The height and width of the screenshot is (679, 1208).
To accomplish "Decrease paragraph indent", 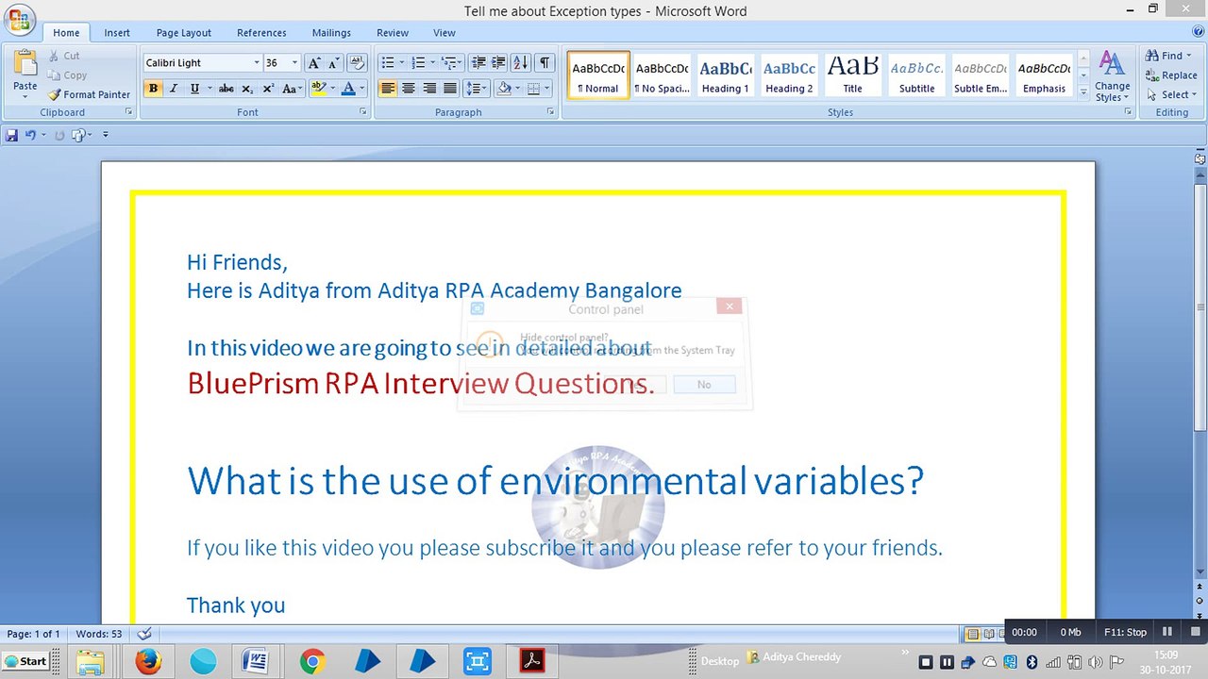I will [x=478, y=63].
